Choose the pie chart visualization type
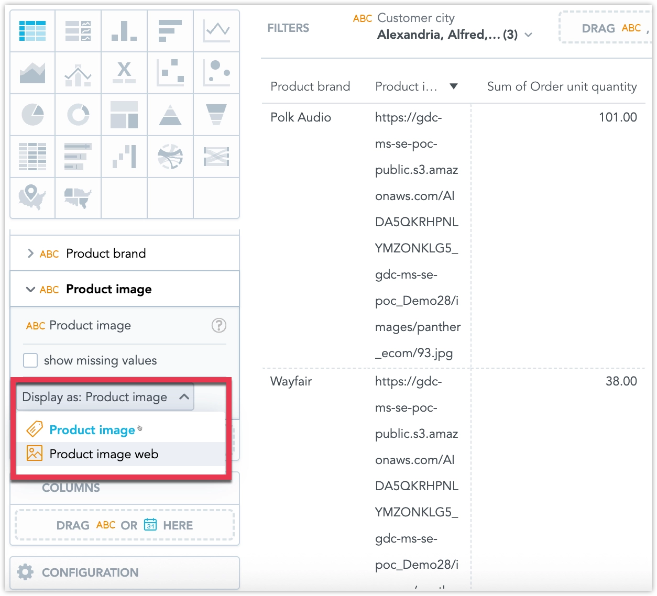This screenshot has width=657, height=596. tap(32, 115)
